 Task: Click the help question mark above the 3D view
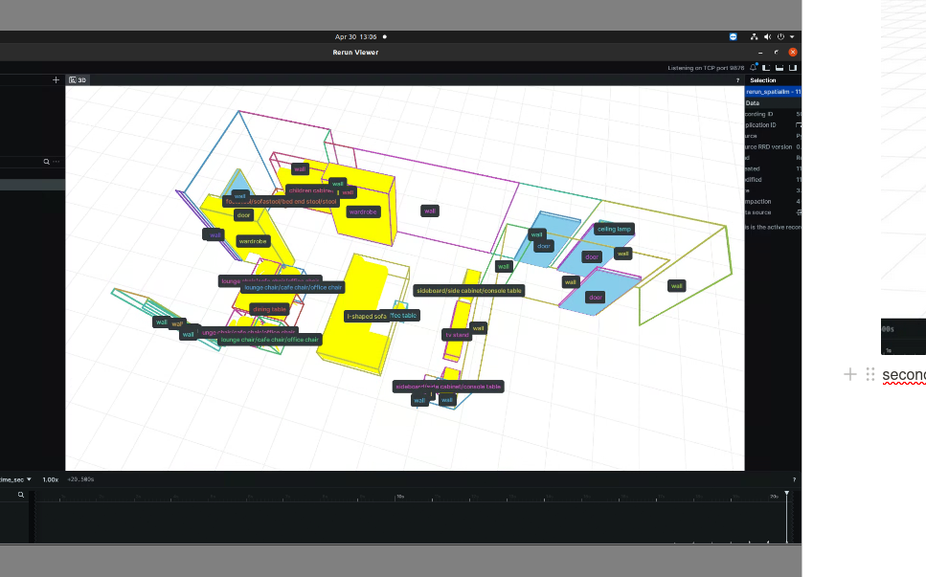(x=737, y=80)
